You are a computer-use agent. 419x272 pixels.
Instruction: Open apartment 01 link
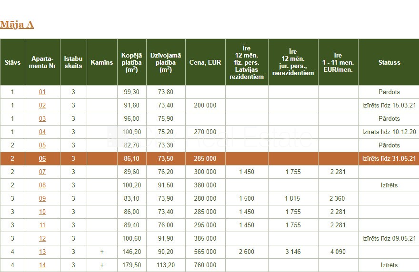coord(42,92)
